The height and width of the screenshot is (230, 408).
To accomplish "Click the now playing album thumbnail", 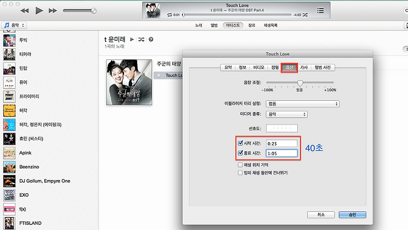I will (153, 10).
